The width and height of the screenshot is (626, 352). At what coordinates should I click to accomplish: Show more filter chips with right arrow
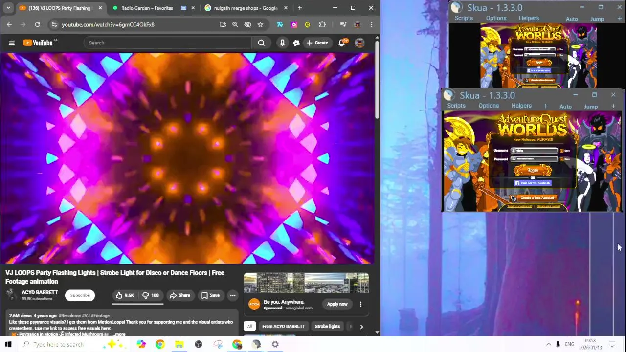pos(361,327)
